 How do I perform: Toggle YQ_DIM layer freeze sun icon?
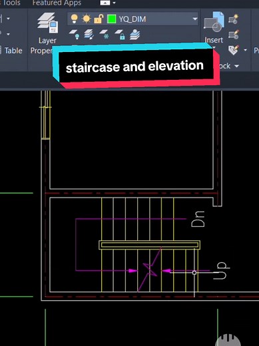(x=86, y=19)
